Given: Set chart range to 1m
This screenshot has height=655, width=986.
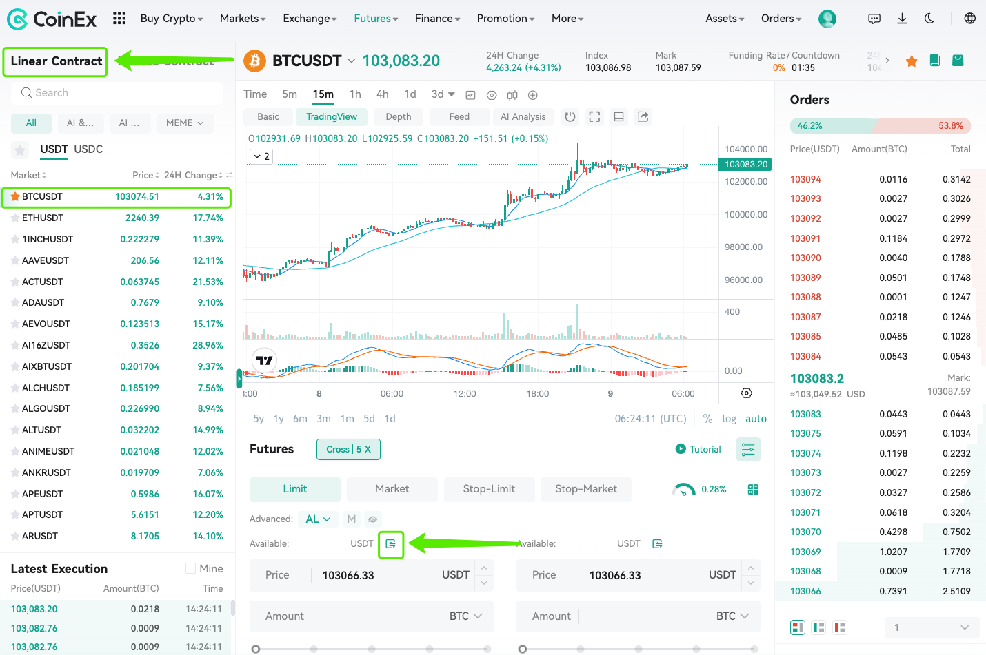Looking at the screenshot, I should pos(347,419).
